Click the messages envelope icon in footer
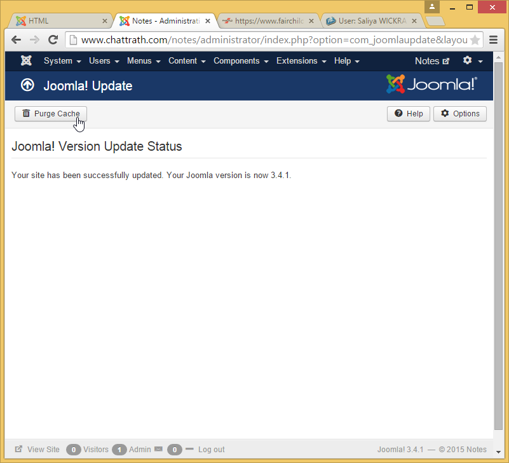The image size is (509, 463). pyautogui.click(x=158, y=449)
